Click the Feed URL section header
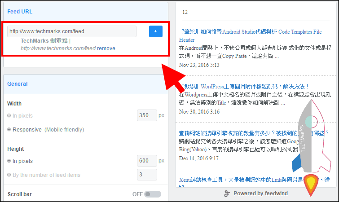 (x=20, y=12)
